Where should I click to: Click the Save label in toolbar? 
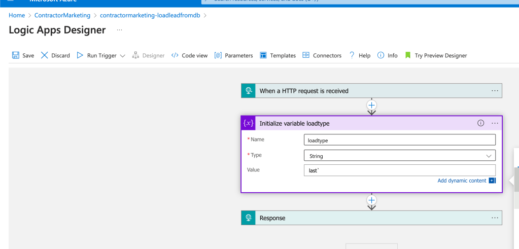point(28,56)
